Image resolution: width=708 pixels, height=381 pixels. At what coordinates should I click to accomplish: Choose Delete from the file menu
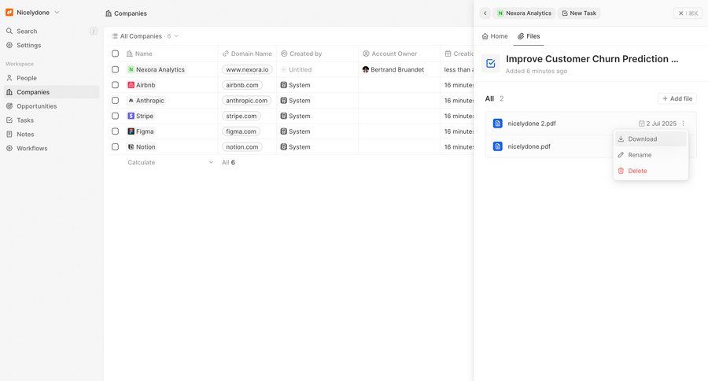pos(651,171)
